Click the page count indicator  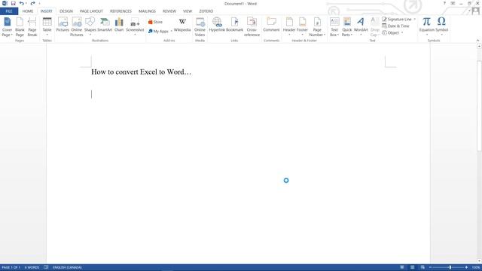11,268
